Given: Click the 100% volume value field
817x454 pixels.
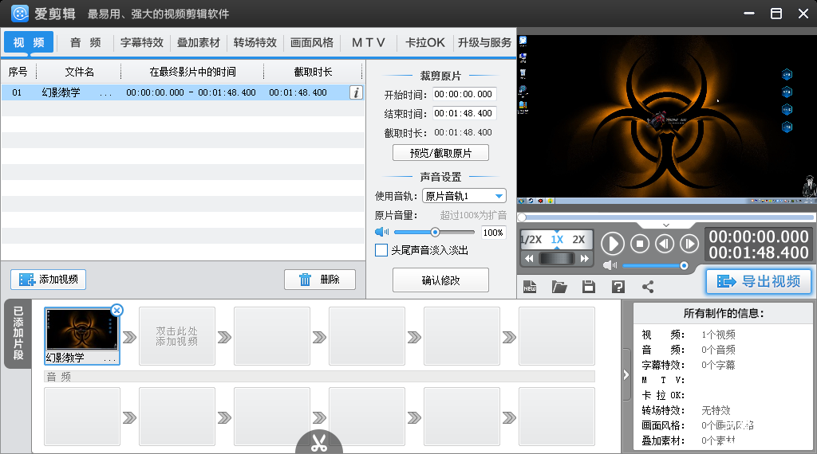Looking at the screenshot, I should click(493, 233).
